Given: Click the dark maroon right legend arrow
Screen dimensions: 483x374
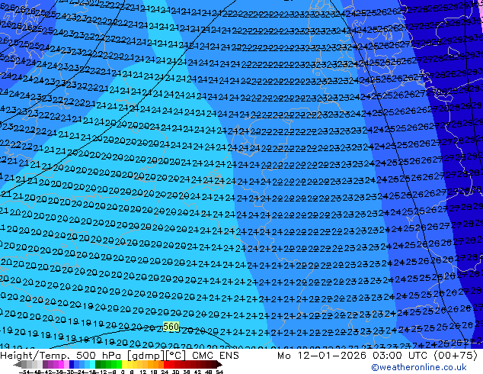Looking at the screenshot, I should (x=219, y=364).
